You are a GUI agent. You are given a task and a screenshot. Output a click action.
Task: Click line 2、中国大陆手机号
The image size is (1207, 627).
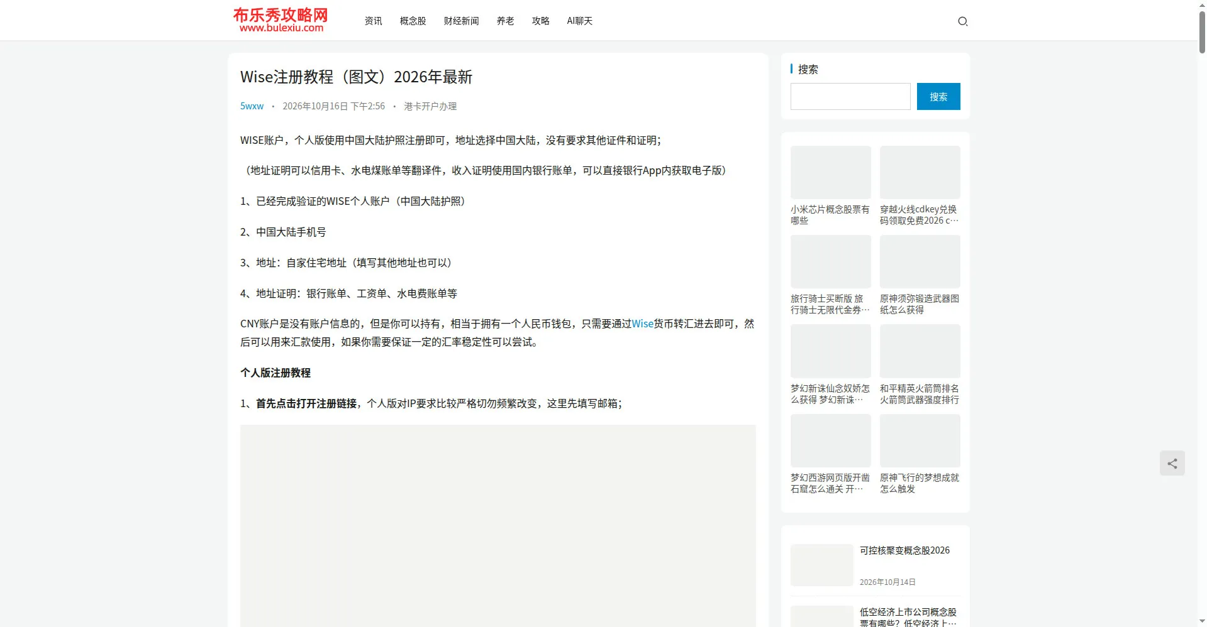coord(283,232)
